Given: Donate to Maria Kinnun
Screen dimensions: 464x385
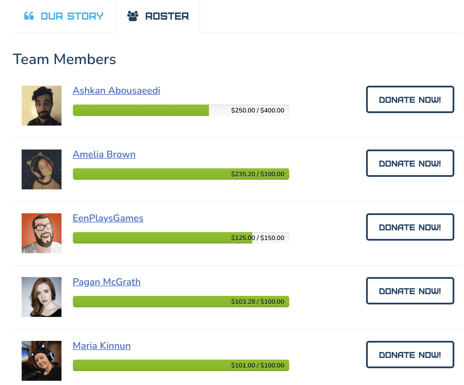Looking at the screenshot, I should click(x=410, y=355).
